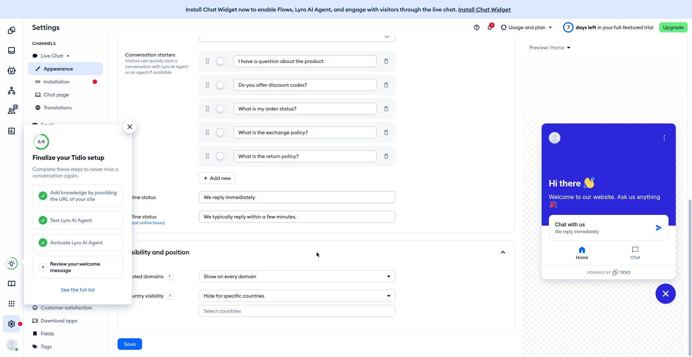Open the Analytics chart sidebar icon
The height and width of the screenshot is (357, 692).
[12, 131]
